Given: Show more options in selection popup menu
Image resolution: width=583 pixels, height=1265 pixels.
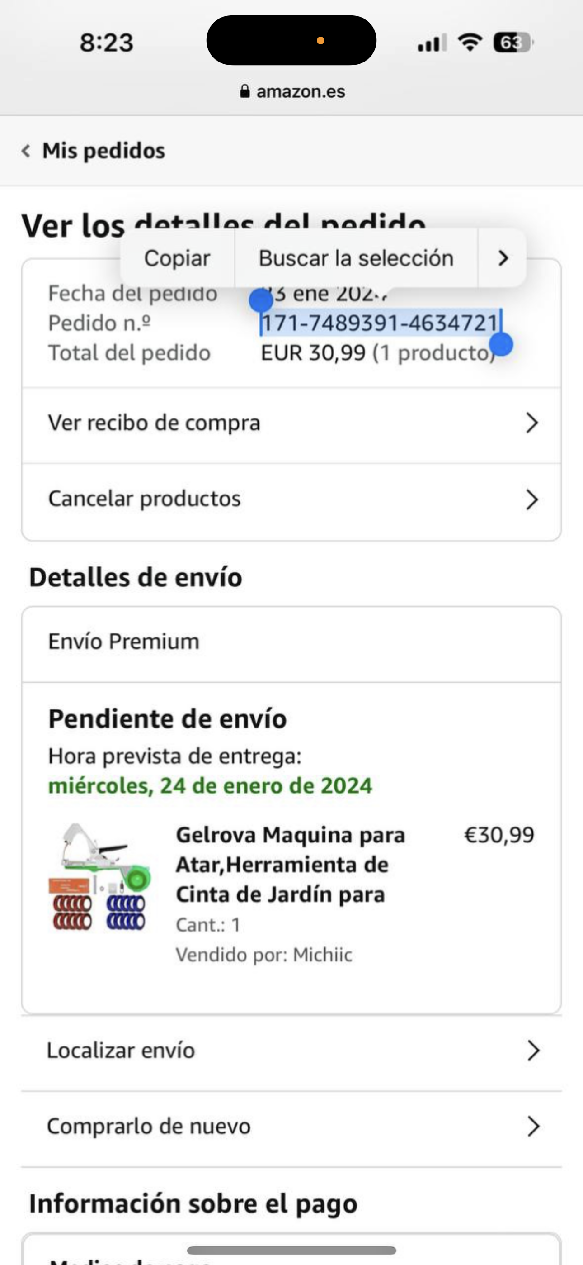Looking at the screenshot, I should click(503, 258).
